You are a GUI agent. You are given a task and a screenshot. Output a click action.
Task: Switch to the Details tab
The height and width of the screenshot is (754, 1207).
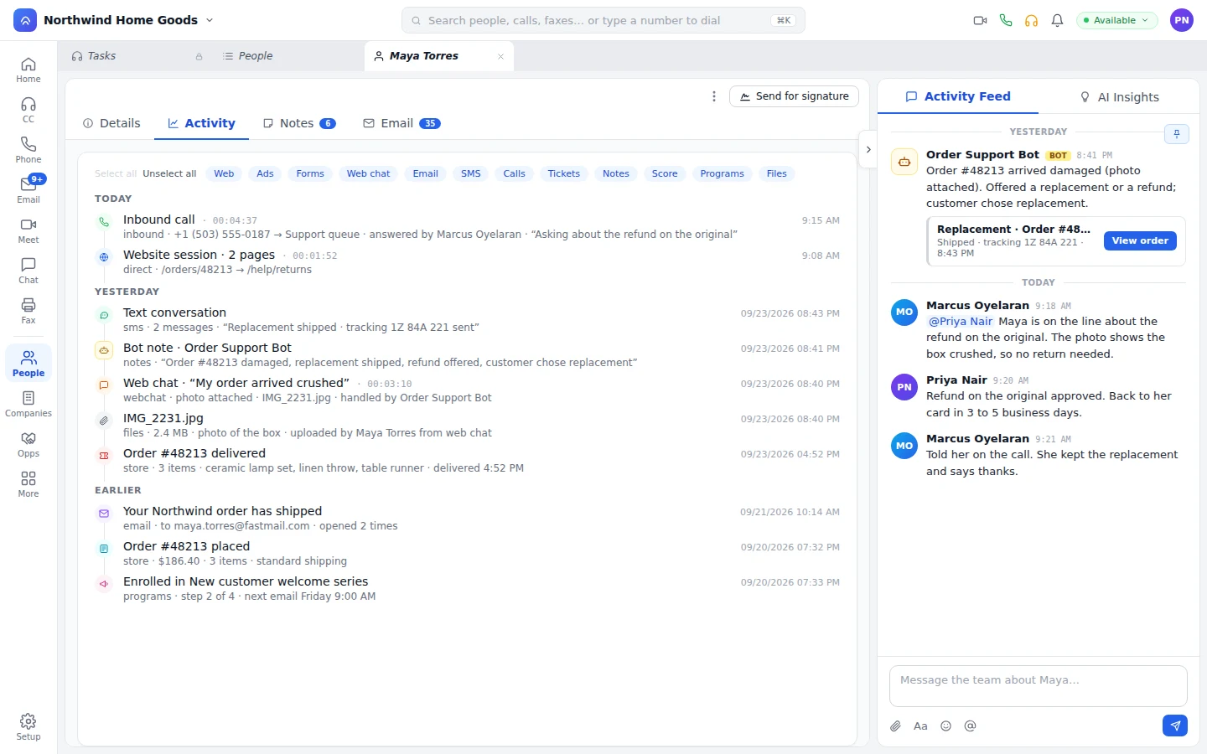(x=111, y=123)
